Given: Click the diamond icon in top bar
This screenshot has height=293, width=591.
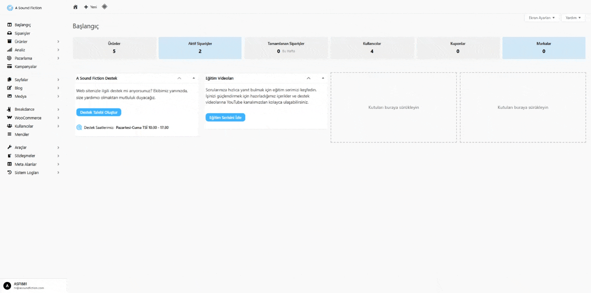Looking at the screenshot, I should (104, 6).
